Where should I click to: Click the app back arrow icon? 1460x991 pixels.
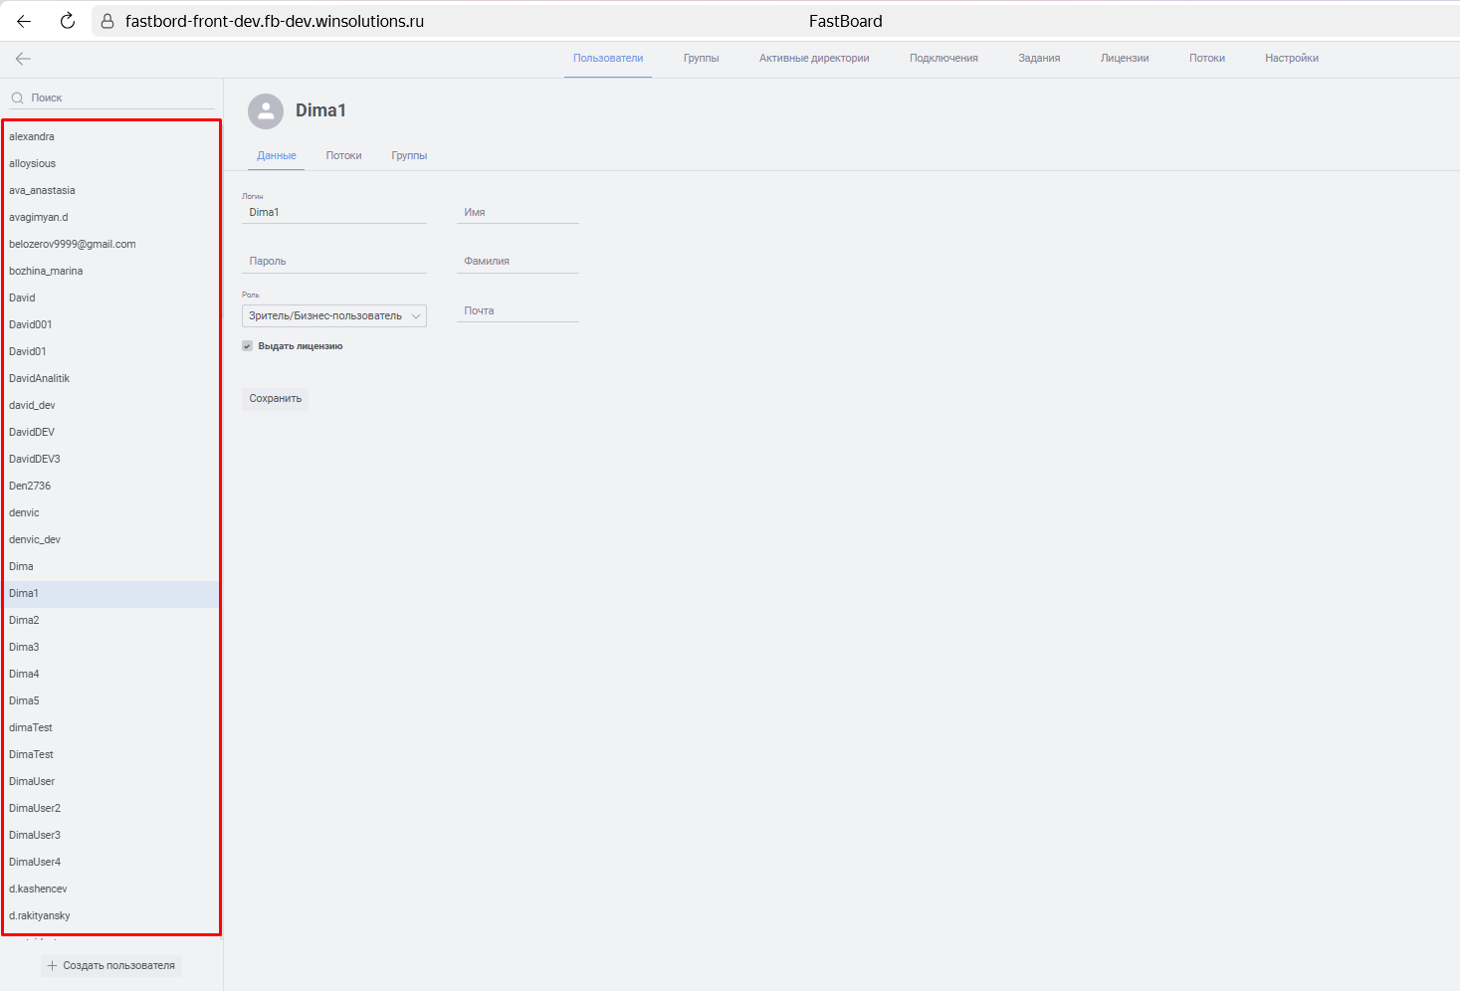23,59
